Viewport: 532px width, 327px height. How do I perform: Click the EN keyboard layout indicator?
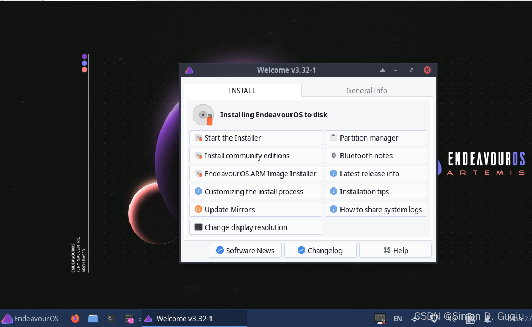click(x=398, y=319)
